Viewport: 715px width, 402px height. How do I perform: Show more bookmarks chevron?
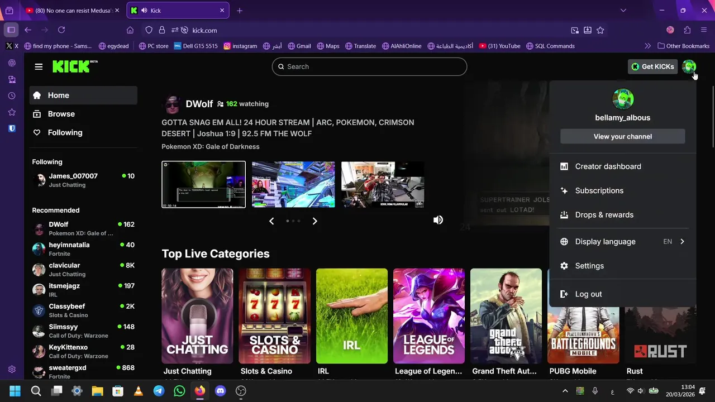coord(647,46)
